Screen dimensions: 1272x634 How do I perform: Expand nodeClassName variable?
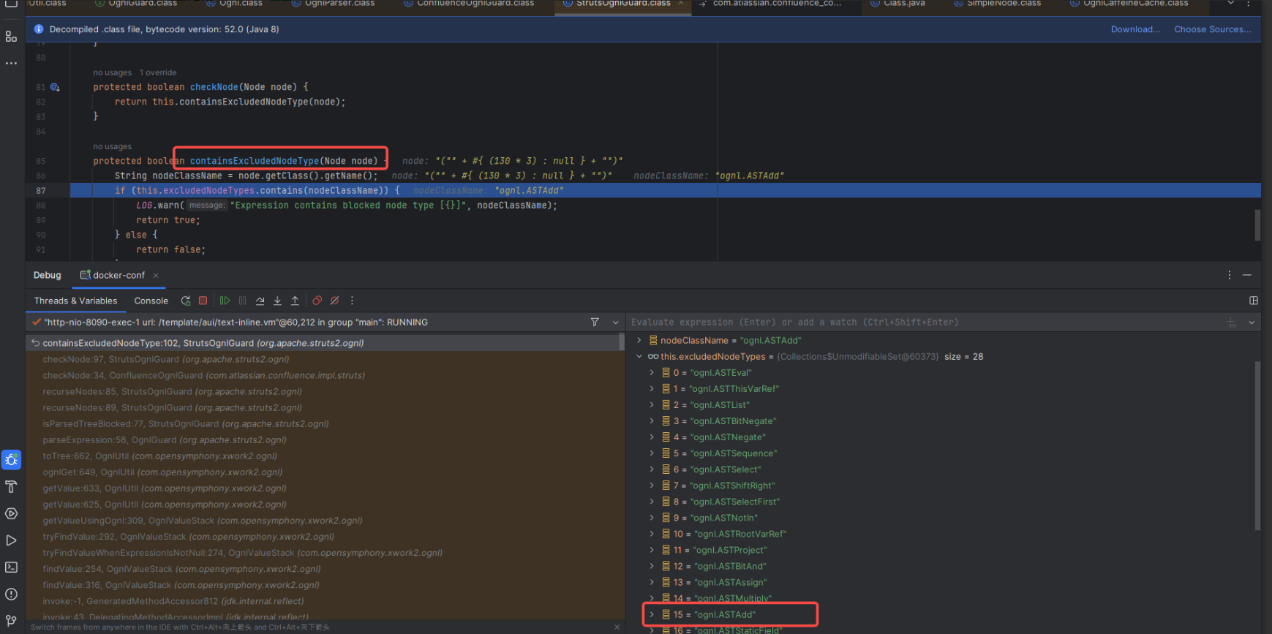point(639,341)
